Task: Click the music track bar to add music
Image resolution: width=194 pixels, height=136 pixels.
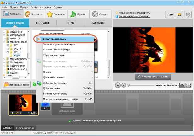Action: [97, 121]
